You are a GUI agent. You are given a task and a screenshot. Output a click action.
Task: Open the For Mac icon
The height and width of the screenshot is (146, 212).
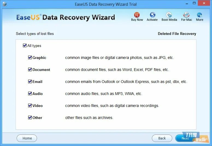coord(186,15)
